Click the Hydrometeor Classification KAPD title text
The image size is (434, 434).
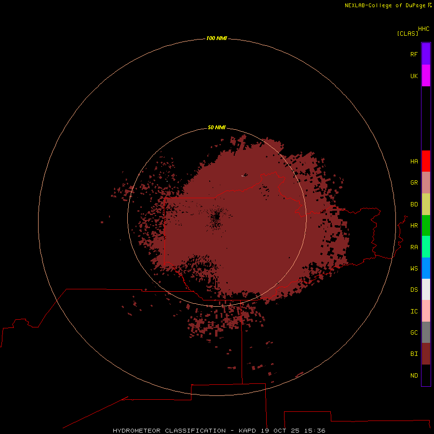click(x=219, y=431)
